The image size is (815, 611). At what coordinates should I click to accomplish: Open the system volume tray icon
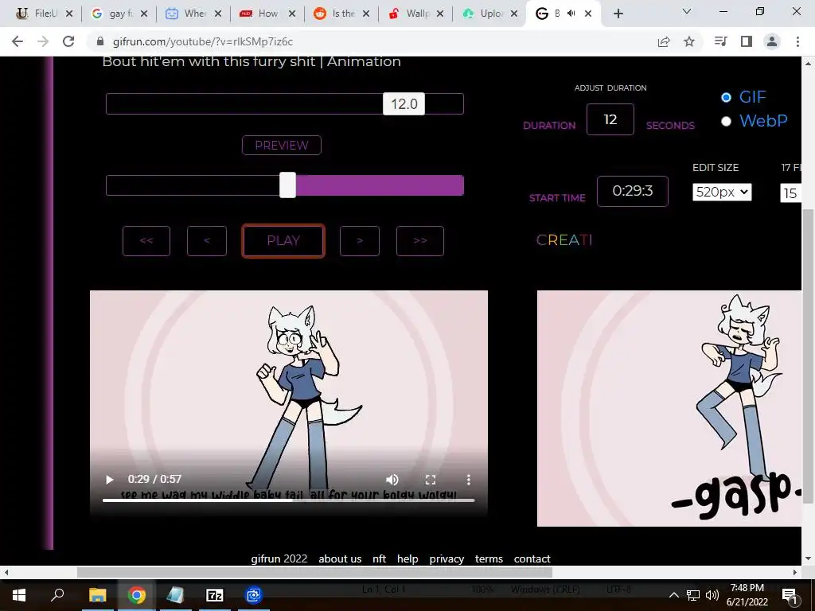coord(712,595)
